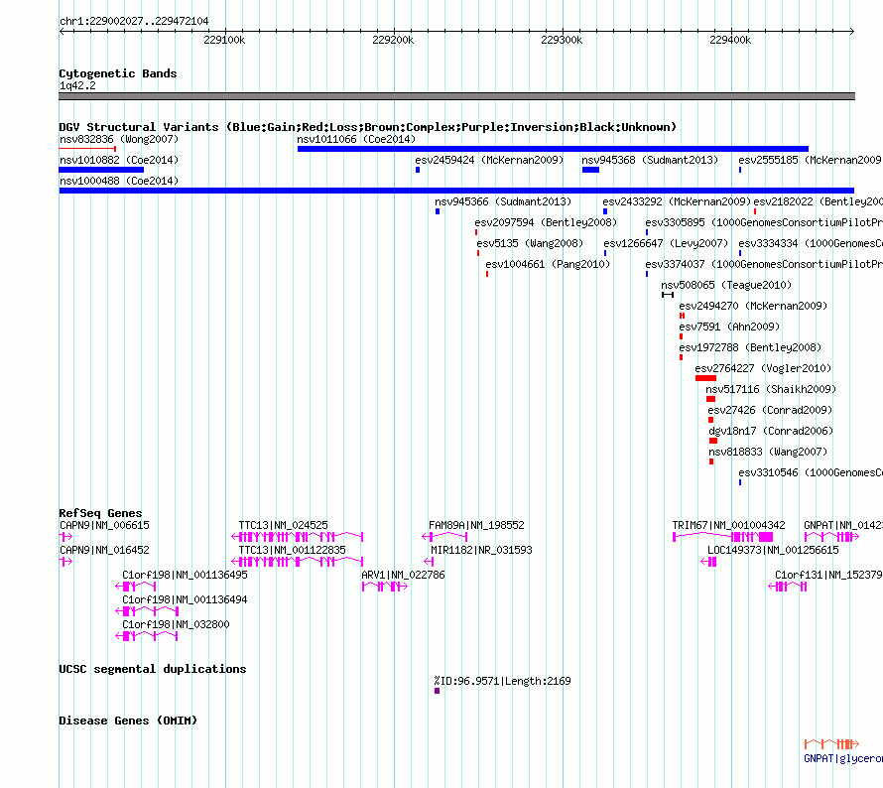
Task: Click the purple segmental duplication square
Action: [x=437, y=691]
